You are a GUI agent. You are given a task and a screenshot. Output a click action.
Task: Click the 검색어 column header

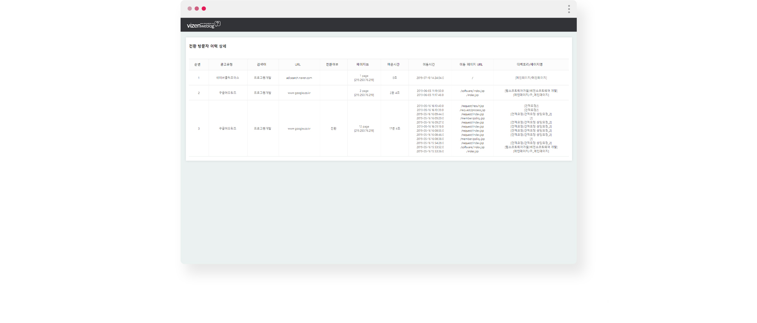pos(261,65)
